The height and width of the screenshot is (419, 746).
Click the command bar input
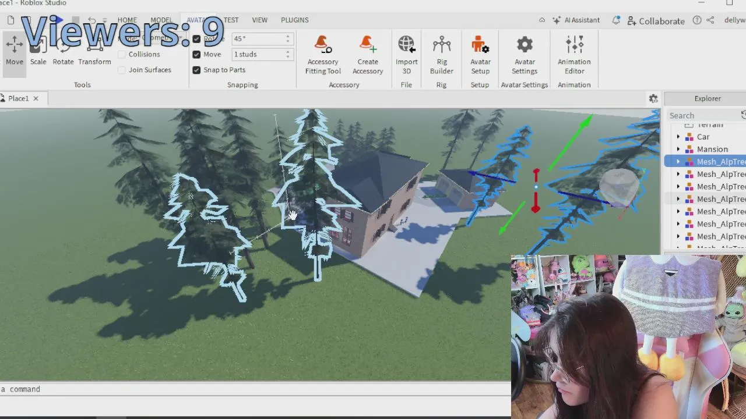tap(255, 389)
